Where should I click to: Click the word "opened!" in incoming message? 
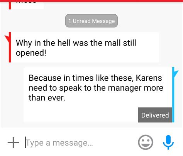tap(31, 53)
